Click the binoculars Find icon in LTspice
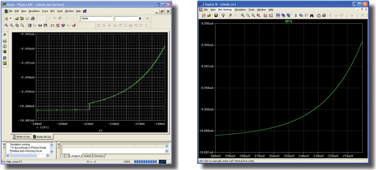Viewport: 376px width, 170px height. pos(311,16)
